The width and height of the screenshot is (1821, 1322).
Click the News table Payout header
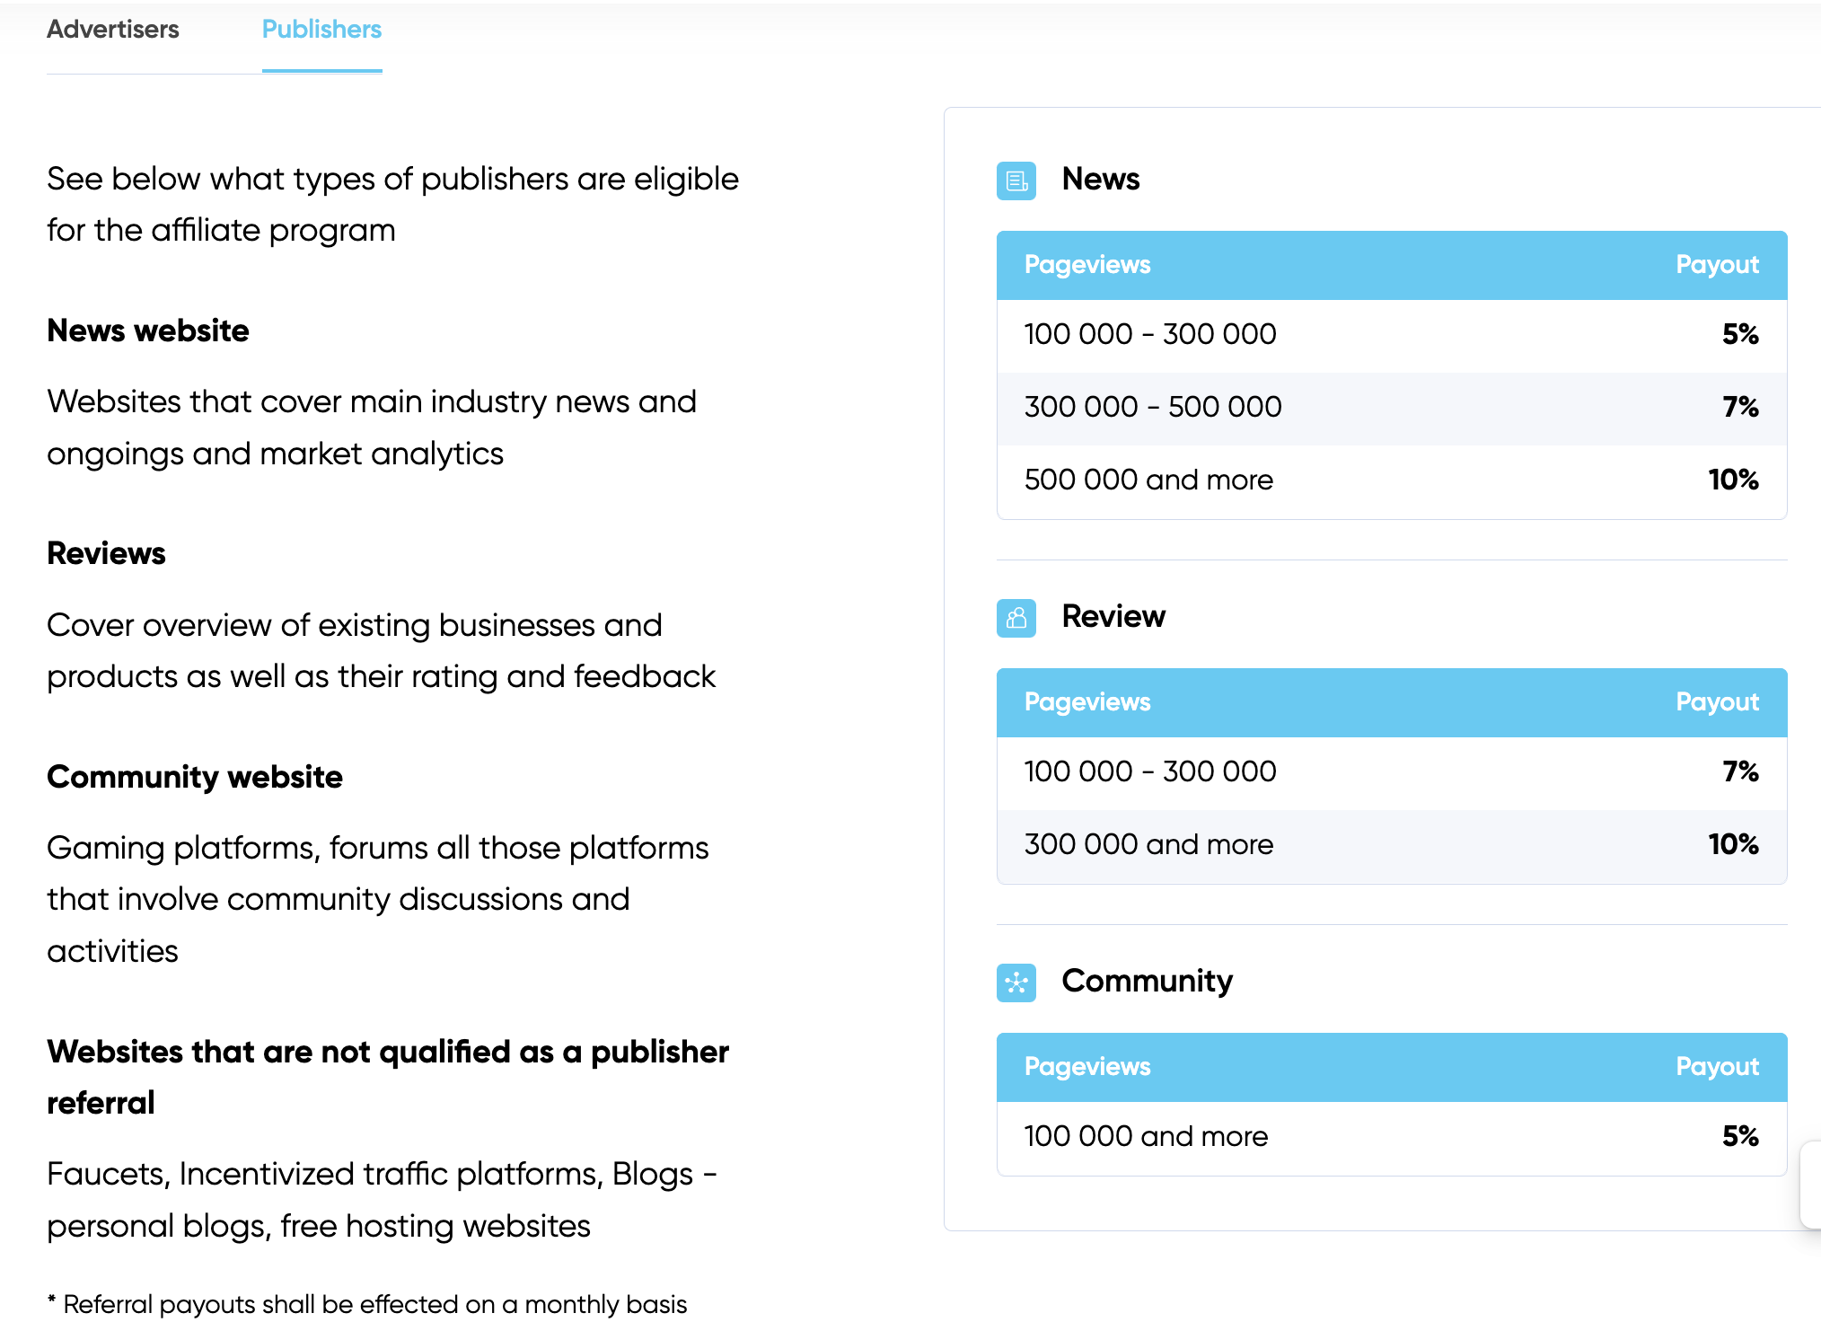point(1716,265)
